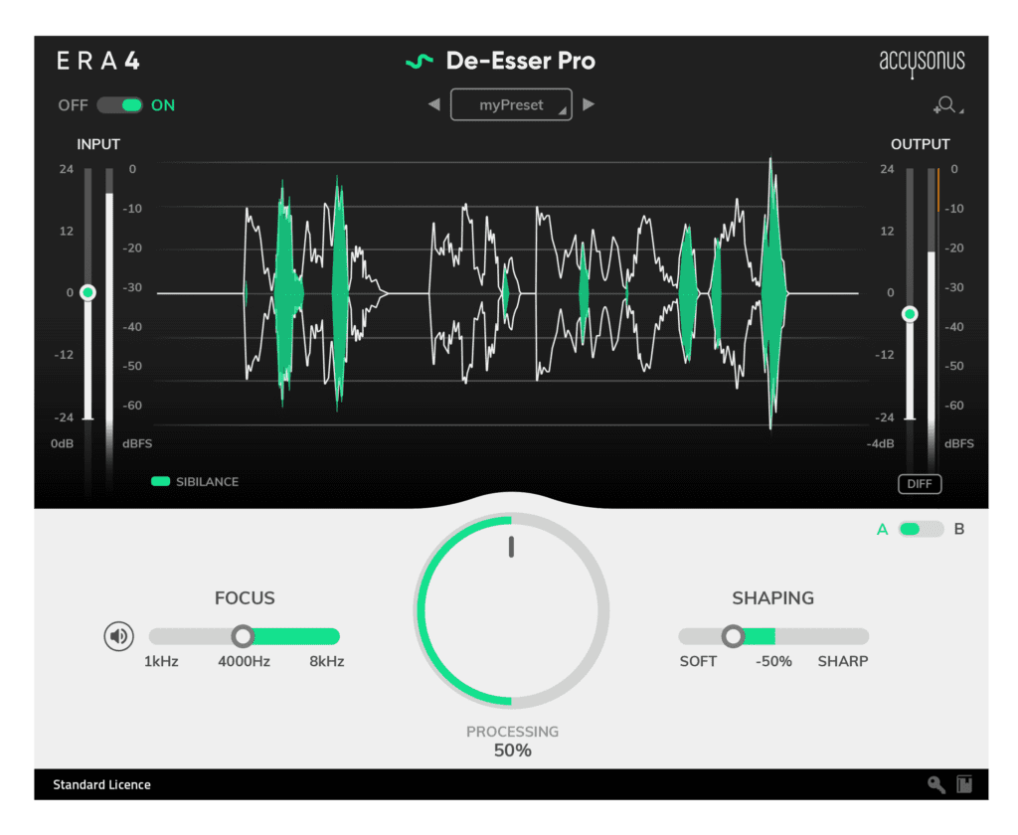Open the myPreset dropdown

point(512,105)
